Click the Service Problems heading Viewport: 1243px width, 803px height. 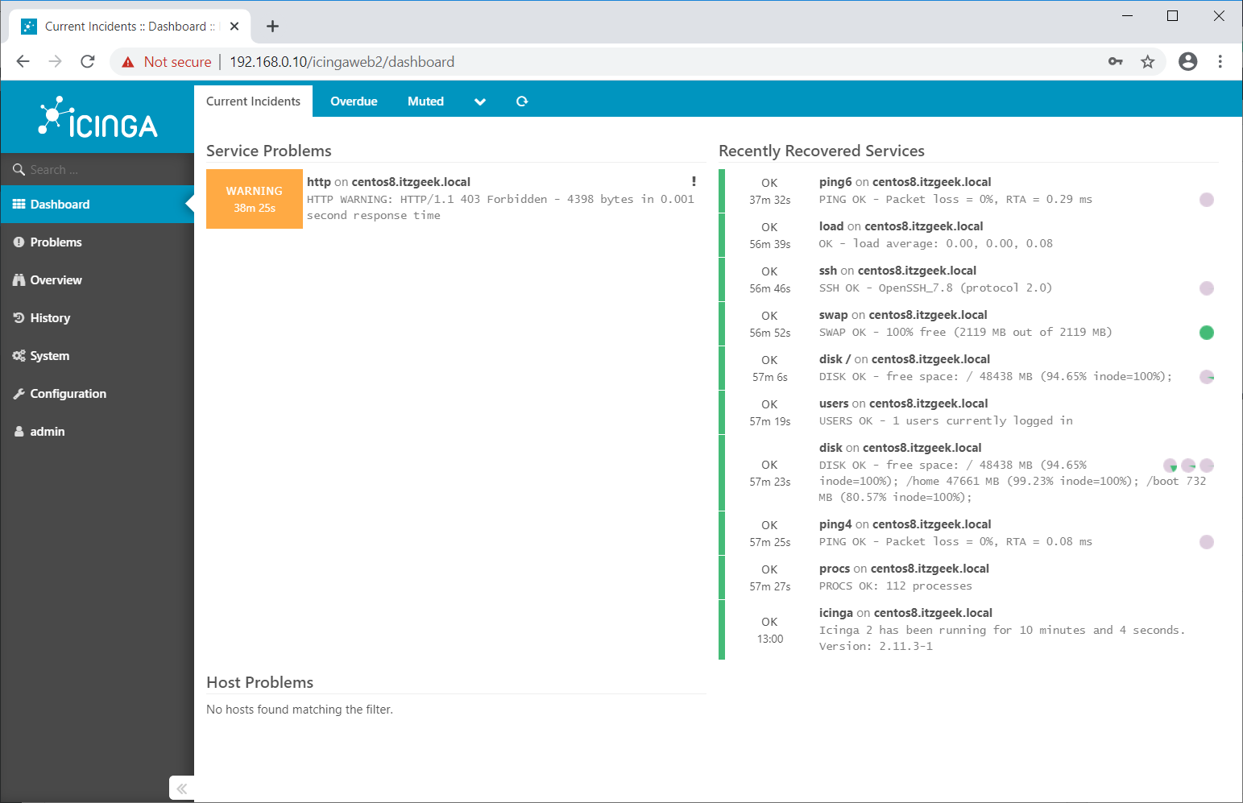tap(269, 151)
